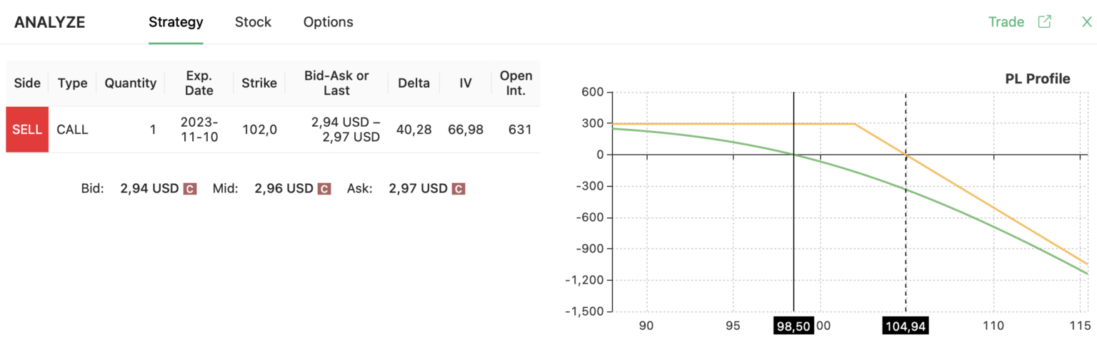Click the Open Int. column header

pyautogui.click(x=516, y=83)
